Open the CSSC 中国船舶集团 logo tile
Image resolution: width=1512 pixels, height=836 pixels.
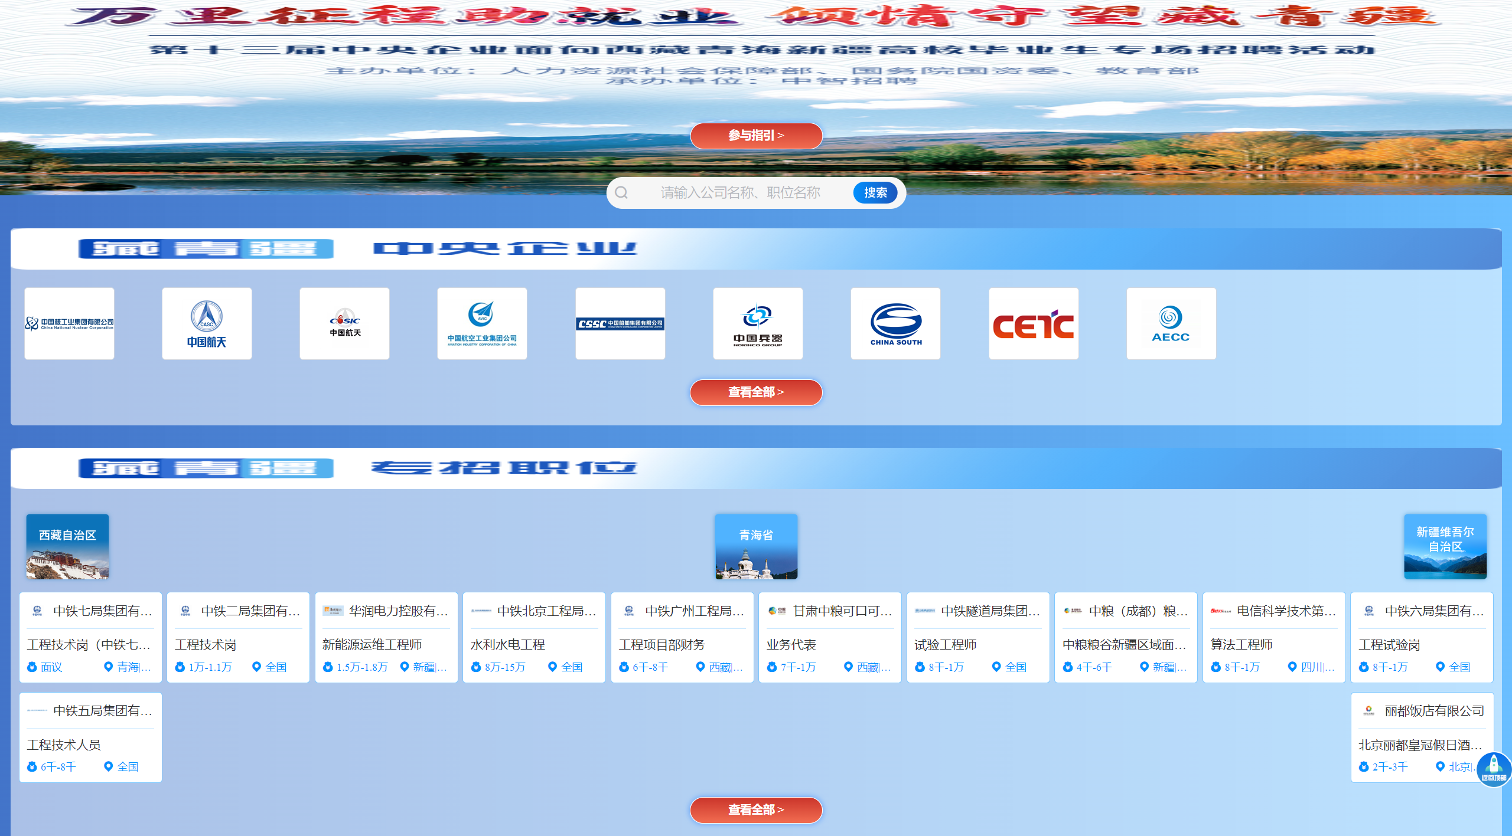tap(620, 323)
